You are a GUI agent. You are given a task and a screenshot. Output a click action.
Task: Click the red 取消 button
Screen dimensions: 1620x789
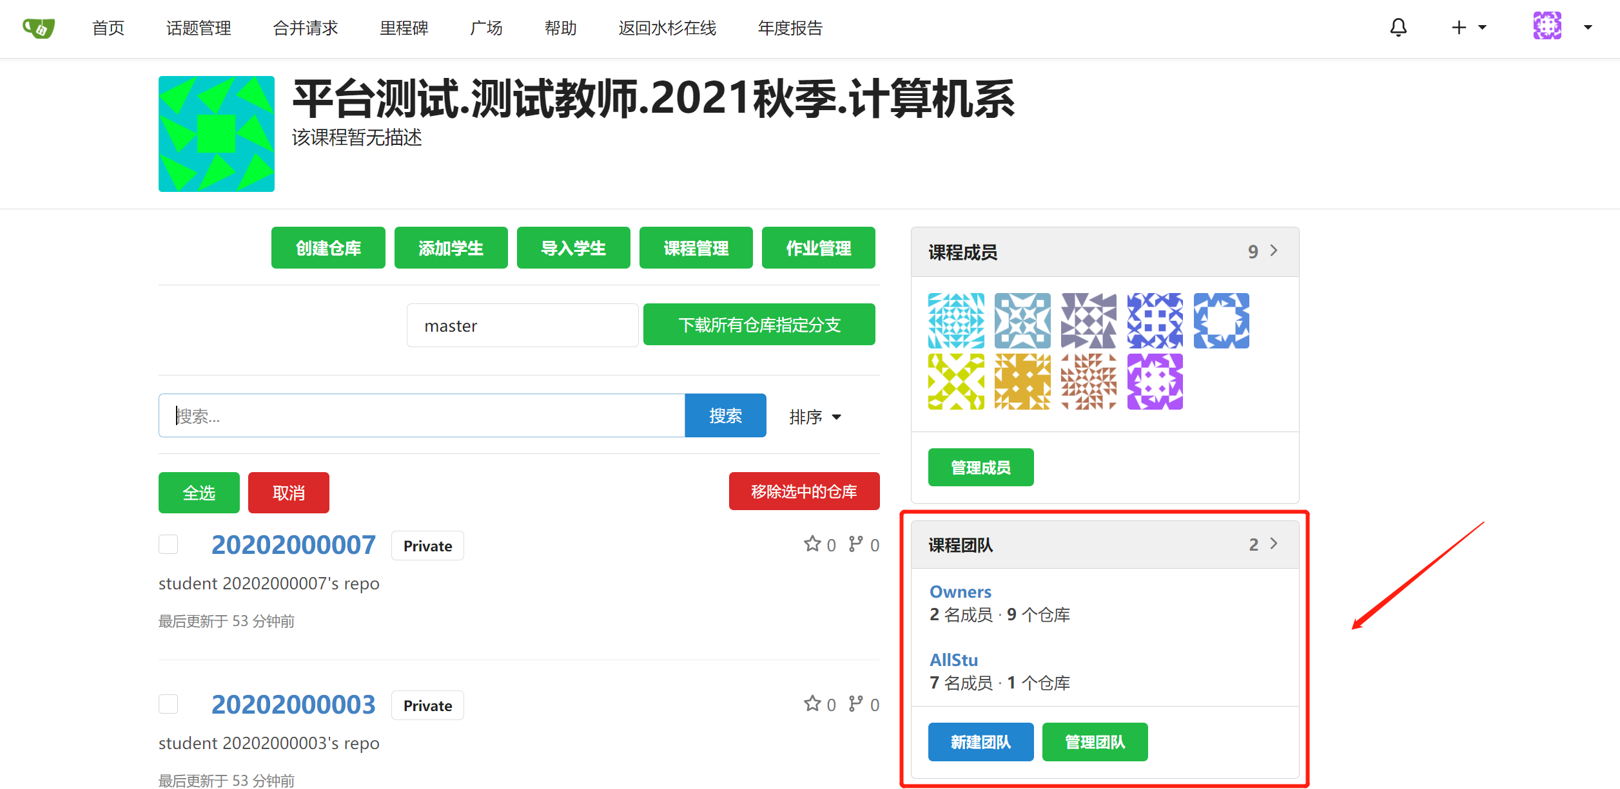289,493
